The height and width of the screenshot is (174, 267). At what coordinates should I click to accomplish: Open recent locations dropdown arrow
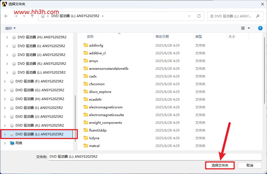pyautogui.click(x=24, y=16)
